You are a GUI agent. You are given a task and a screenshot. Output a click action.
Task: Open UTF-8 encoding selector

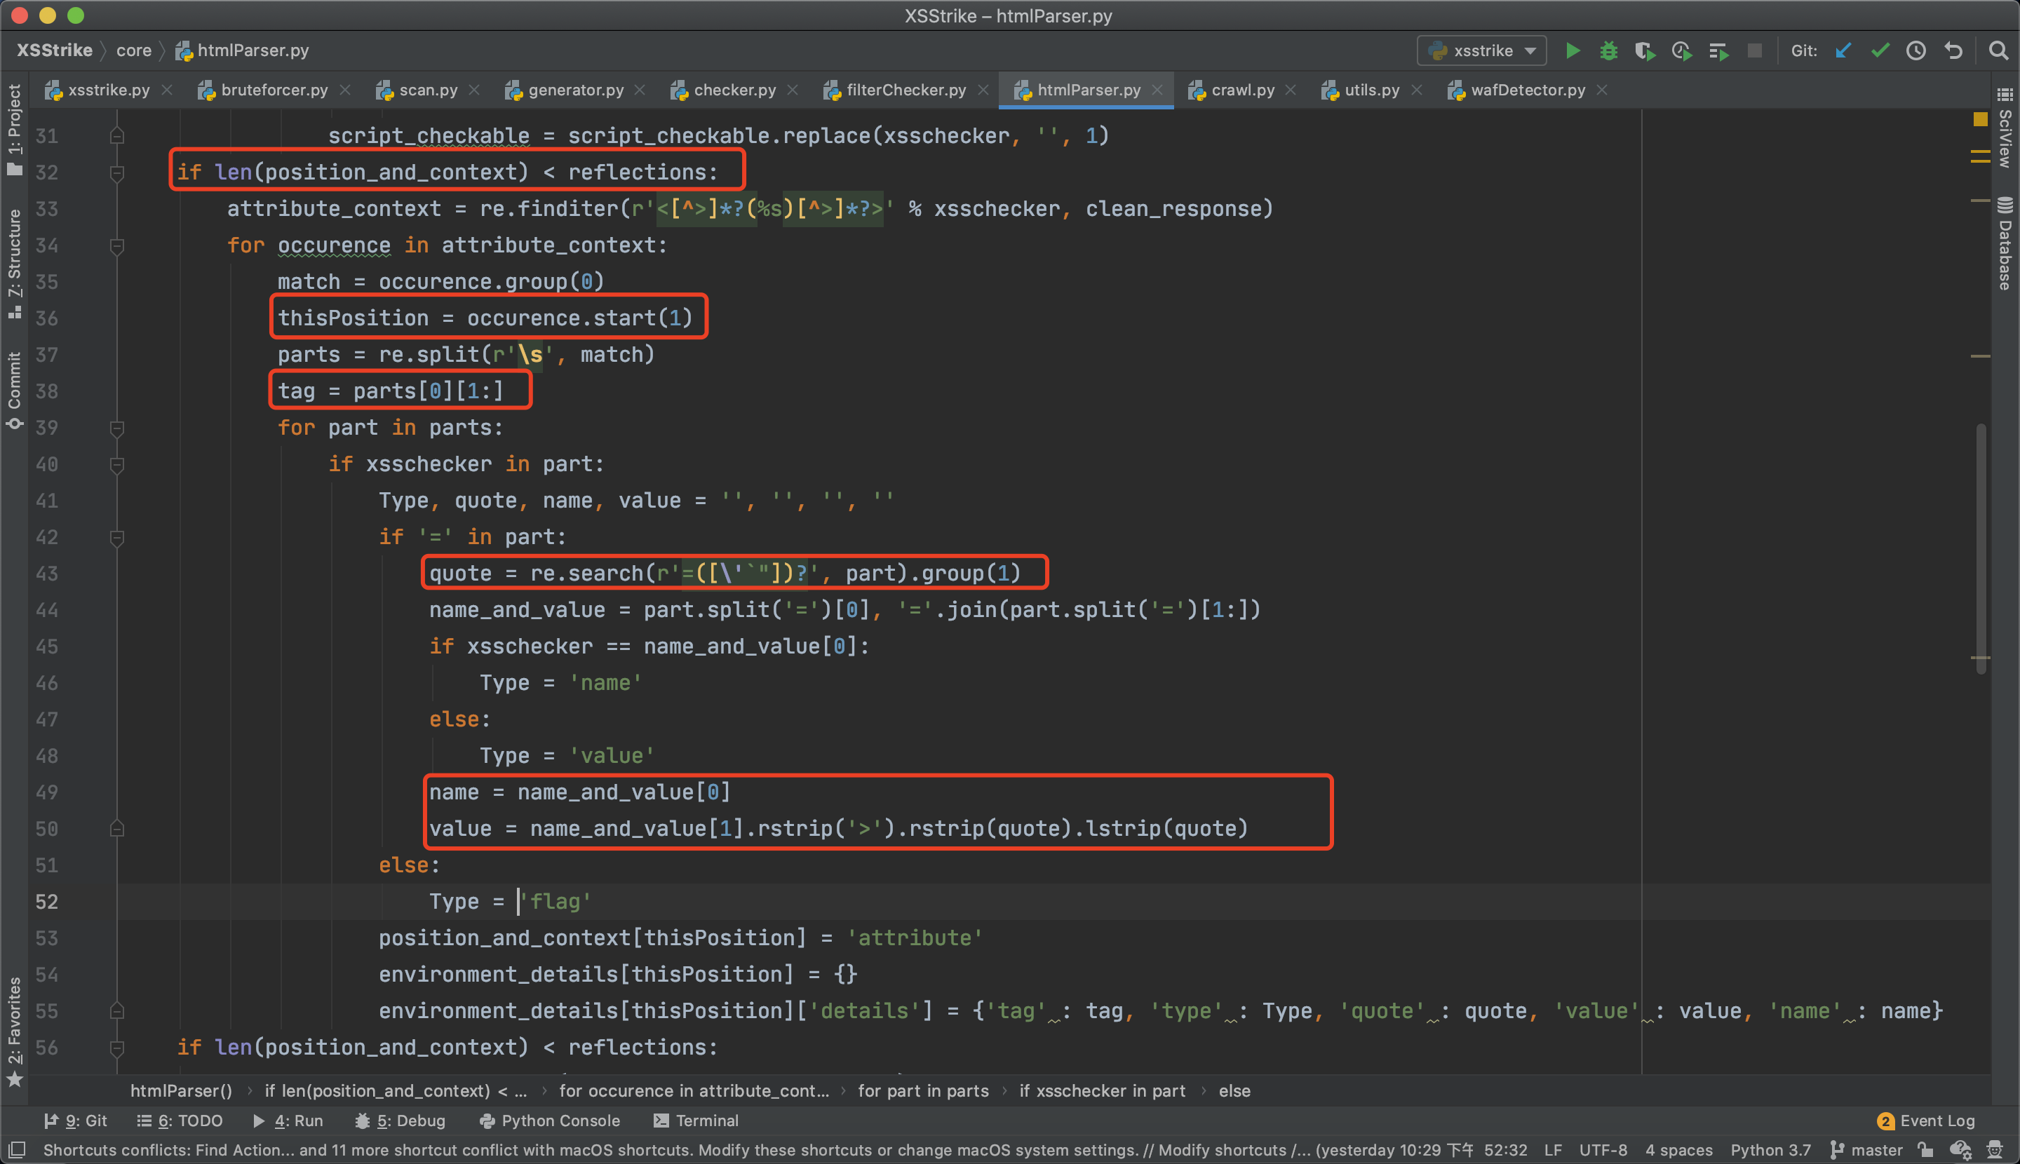pyautogui.click(x=1603, y=1151)
